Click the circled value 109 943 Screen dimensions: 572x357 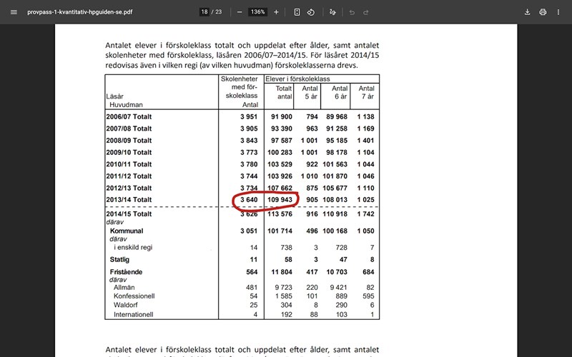tap(280, 199)
